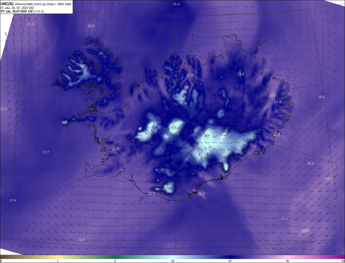
Task: Click the valid time 'VT: Lau. 26.07.2025 15Z (+12 h)'
Action: [22, 11]
